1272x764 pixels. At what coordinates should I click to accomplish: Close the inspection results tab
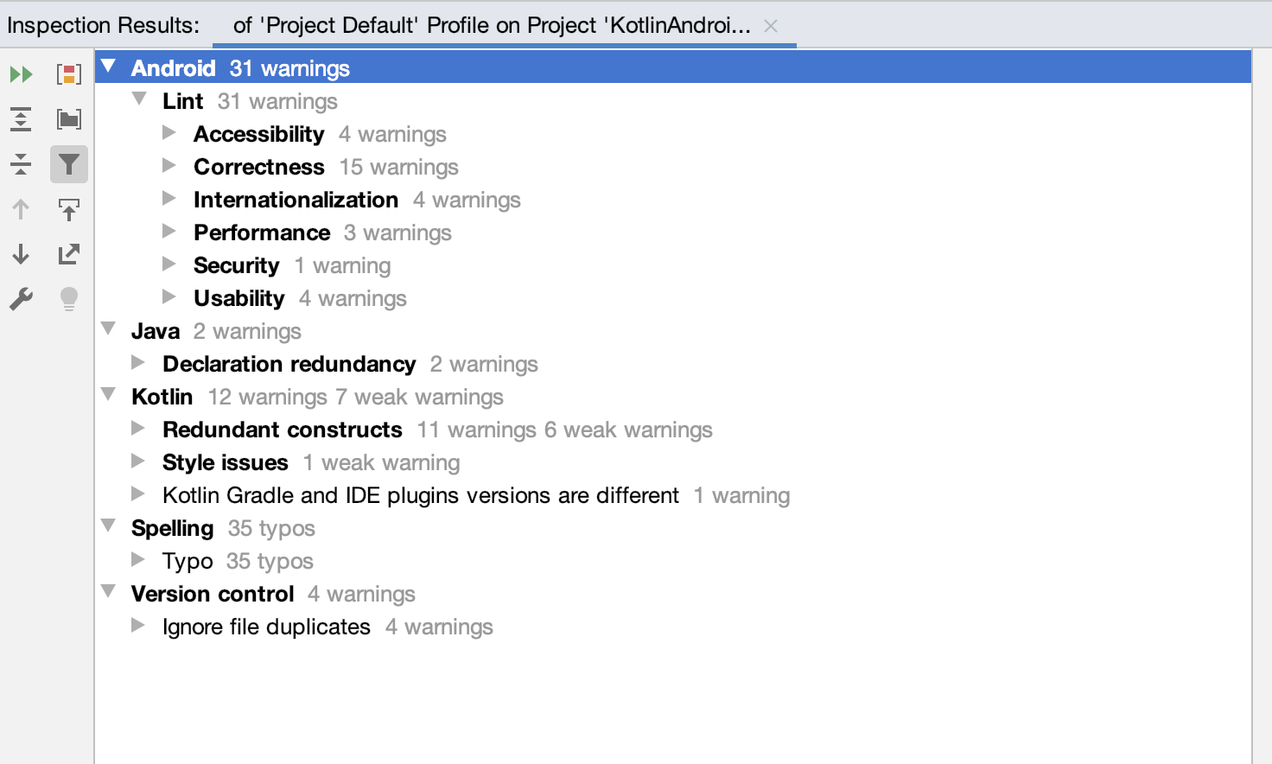click(x=771, y=26)
